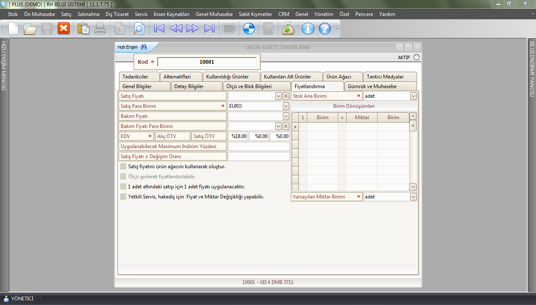The image size is (536, 305).
Task: Tick the Yetkili Servis price change checkbox
Action: click(x=123, y=197)
